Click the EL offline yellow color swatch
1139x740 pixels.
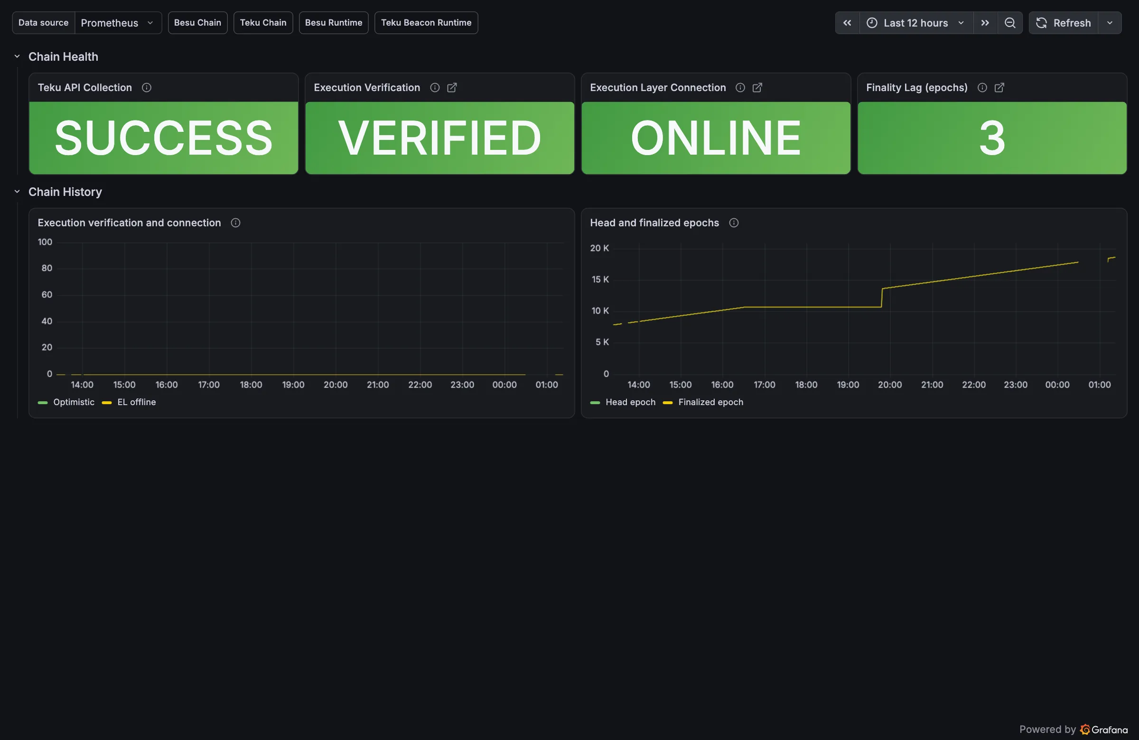(x=107, y=403)
